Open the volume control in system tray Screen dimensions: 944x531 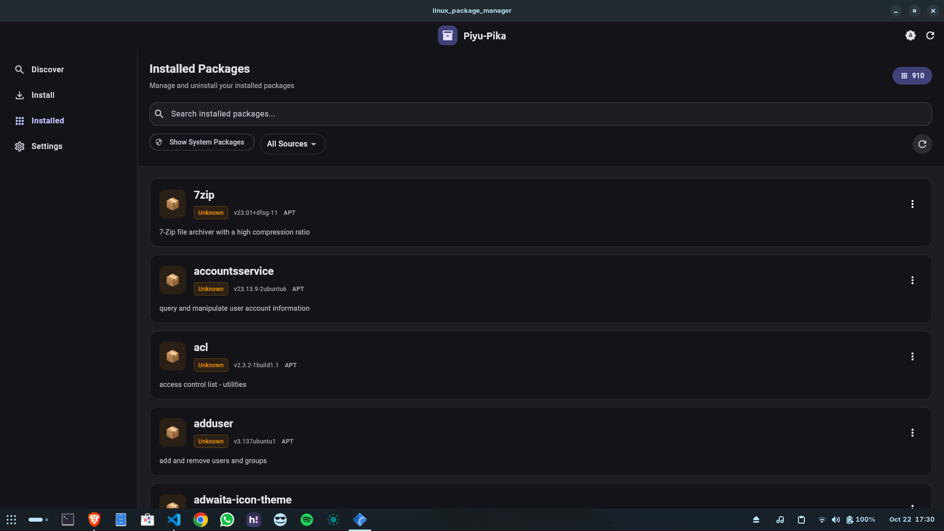click(835, 520)
